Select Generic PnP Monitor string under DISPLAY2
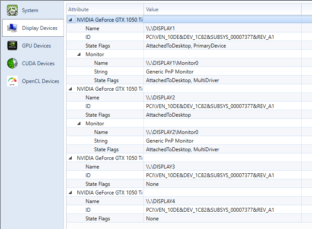 170,141
